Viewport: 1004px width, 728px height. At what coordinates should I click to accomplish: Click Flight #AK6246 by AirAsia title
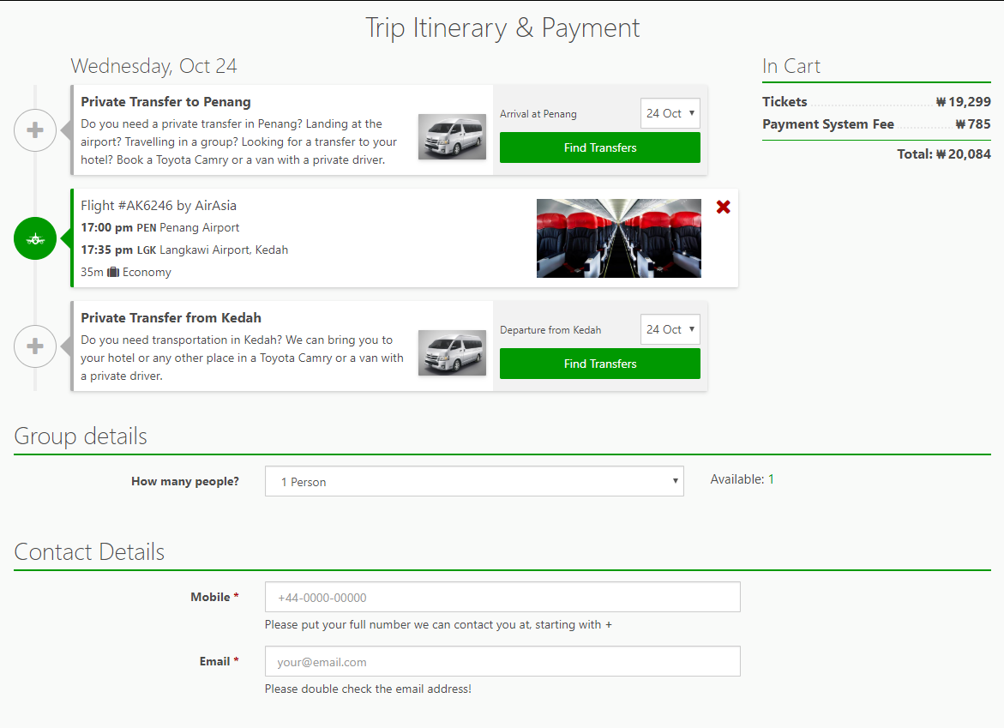(159, 206)
